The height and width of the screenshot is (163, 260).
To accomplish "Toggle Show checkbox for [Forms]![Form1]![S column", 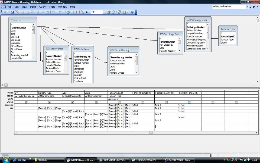I will [143, 102].
